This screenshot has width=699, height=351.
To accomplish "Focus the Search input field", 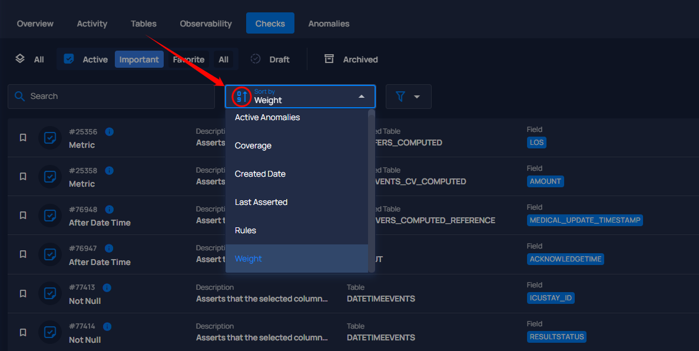I will tap(111, 97).
